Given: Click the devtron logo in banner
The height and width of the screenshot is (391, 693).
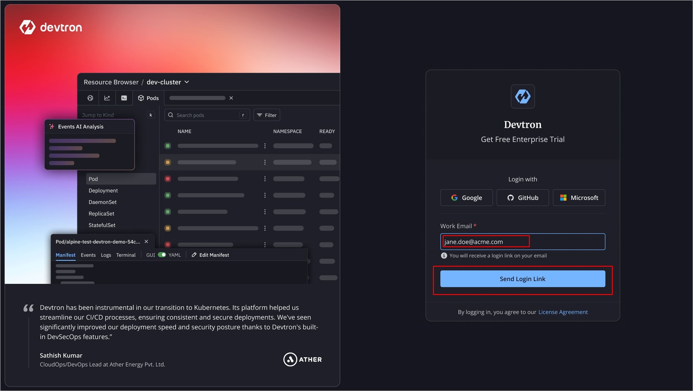Looking at the screenshot, I should coord(51,27).
